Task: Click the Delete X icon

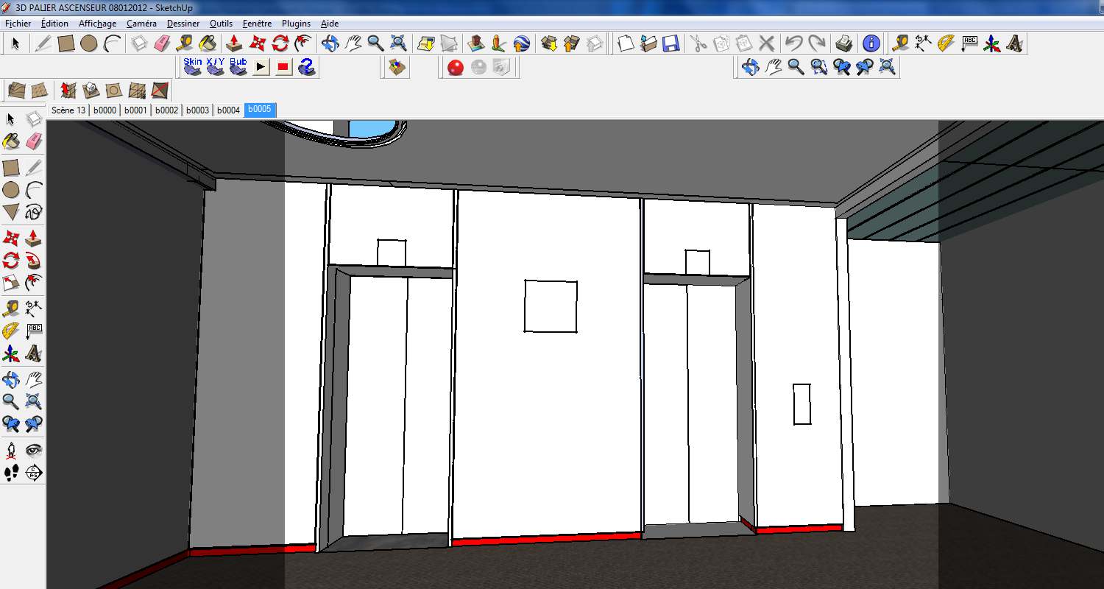Action: tap(767, 43)
